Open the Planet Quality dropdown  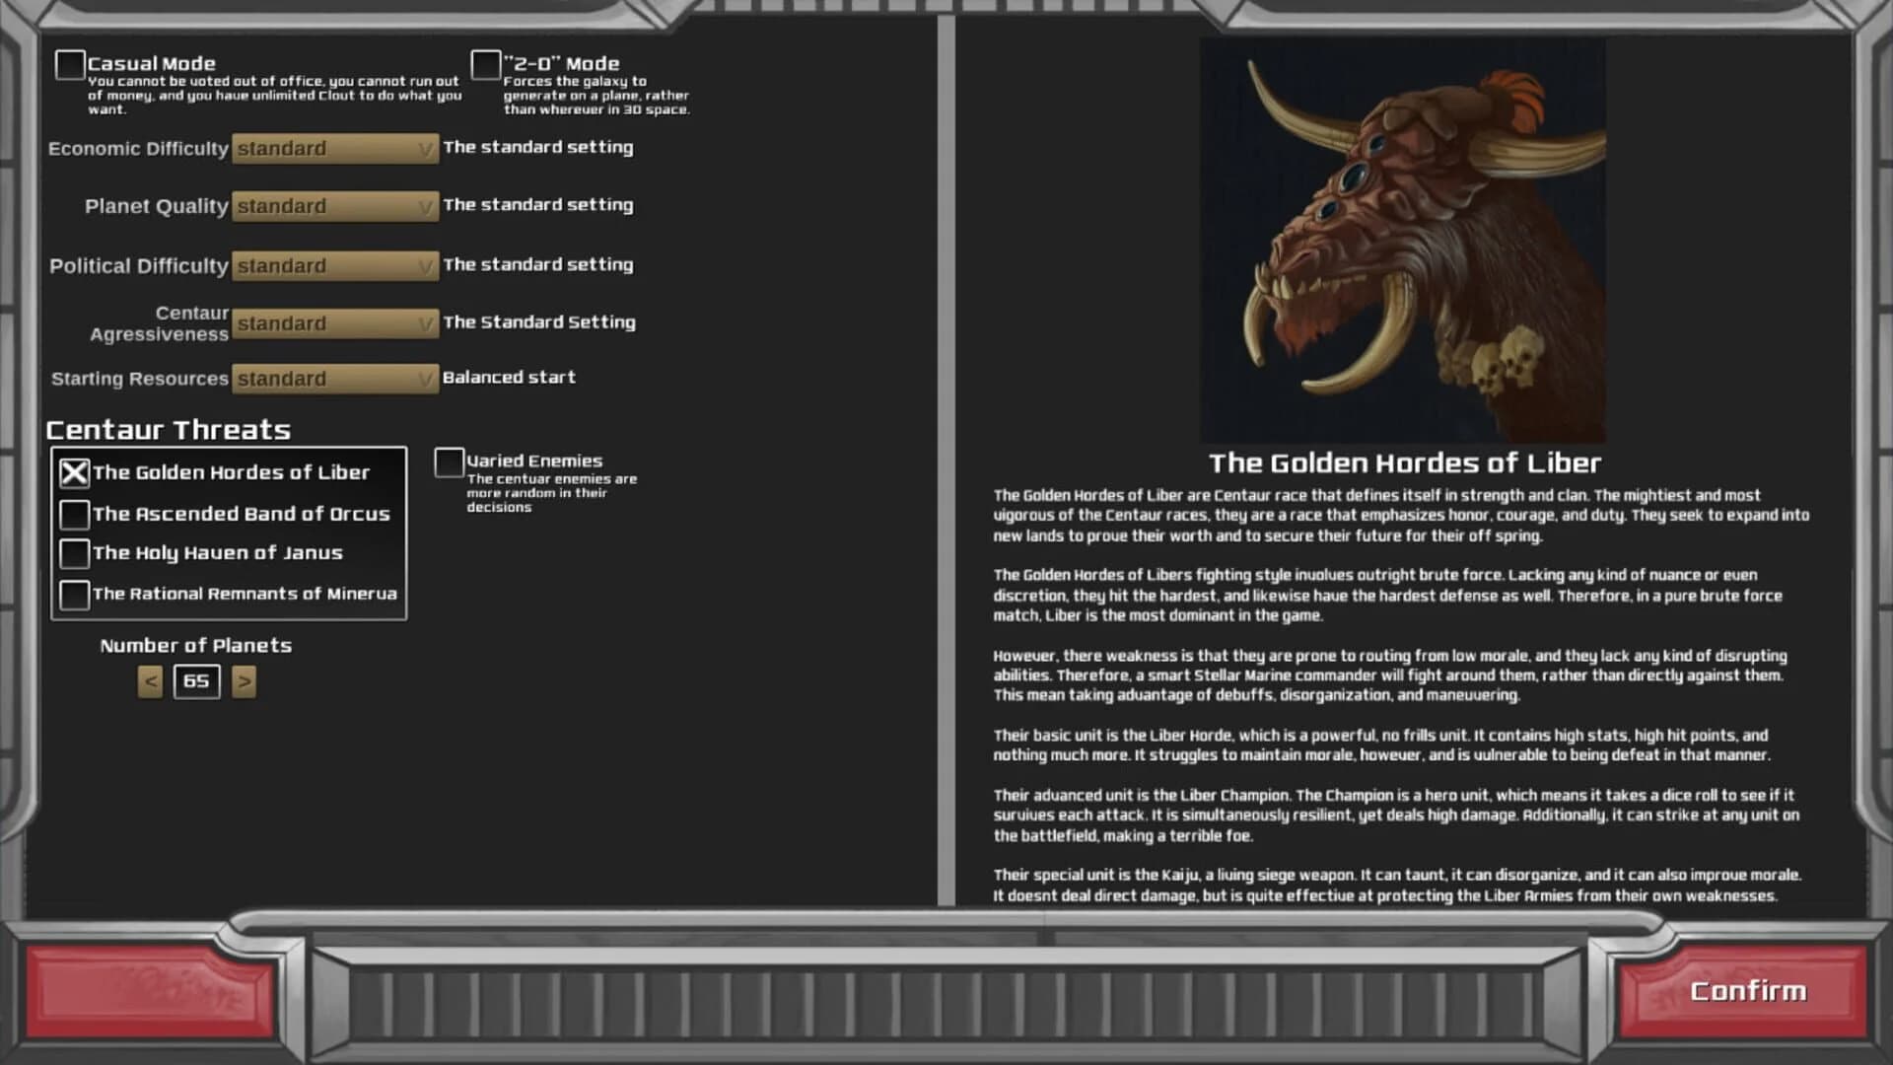(335, 206)
